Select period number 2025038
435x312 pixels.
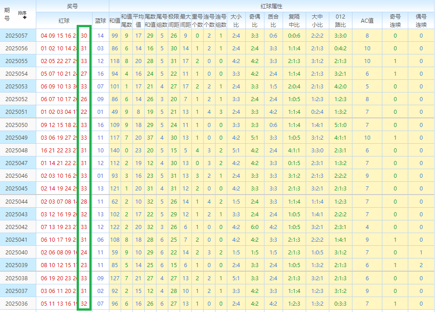coord(17,278)
